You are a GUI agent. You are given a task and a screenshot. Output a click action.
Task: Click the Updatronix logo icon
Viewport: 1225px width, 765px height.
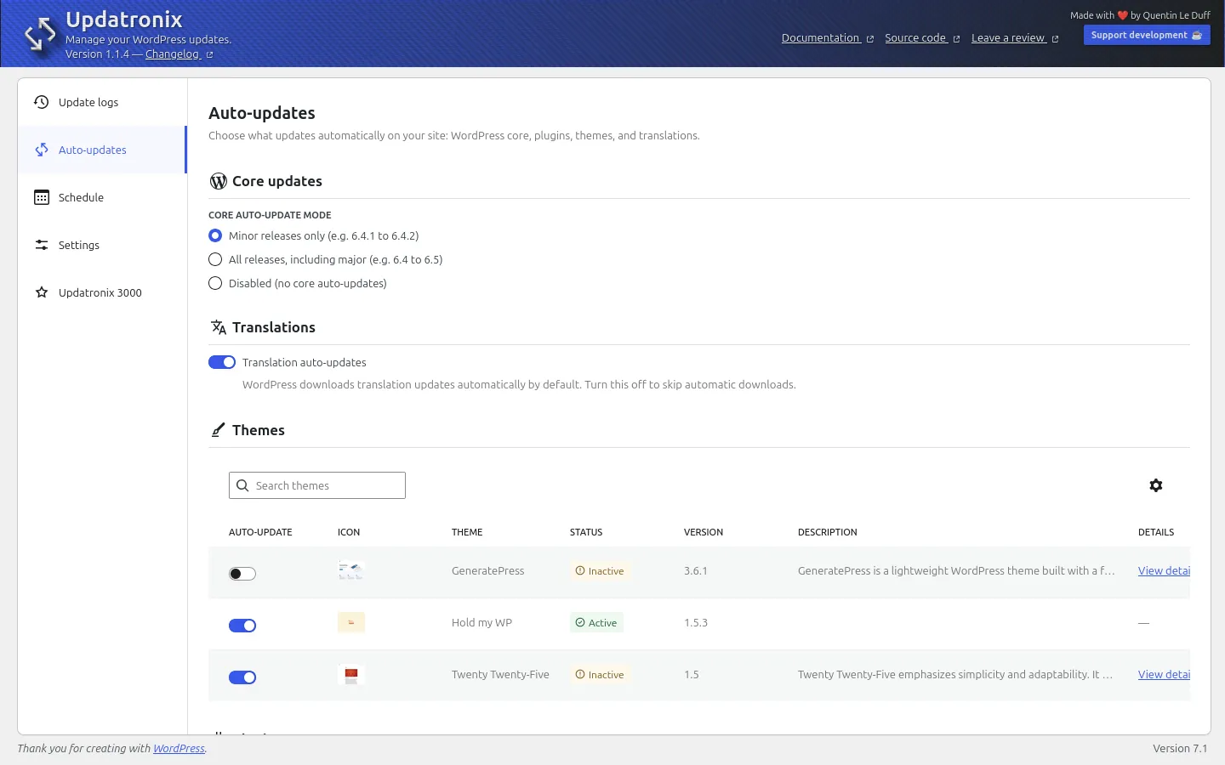coord(40,35)
